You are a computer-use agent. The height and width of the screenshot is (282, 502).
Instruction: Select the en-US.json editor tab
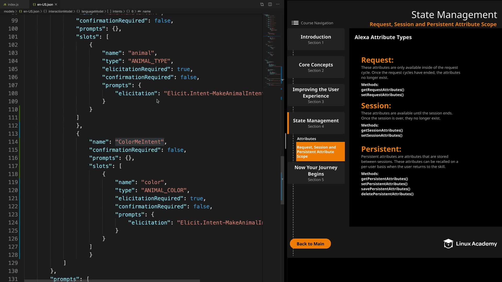[45, 4]
